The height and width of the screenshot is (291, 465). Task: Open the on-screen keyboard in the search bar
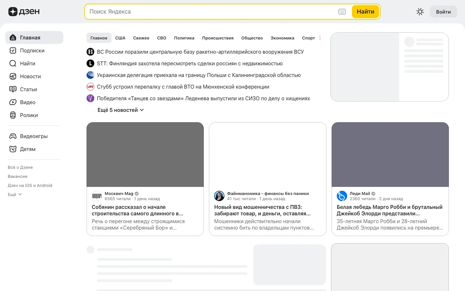(x=342, y=11)
